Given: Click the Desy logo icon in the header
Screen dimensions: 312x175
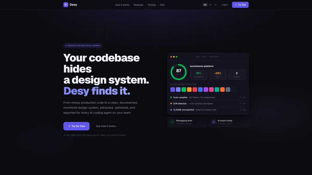Looking at the screenshot, I should [66, 5].
